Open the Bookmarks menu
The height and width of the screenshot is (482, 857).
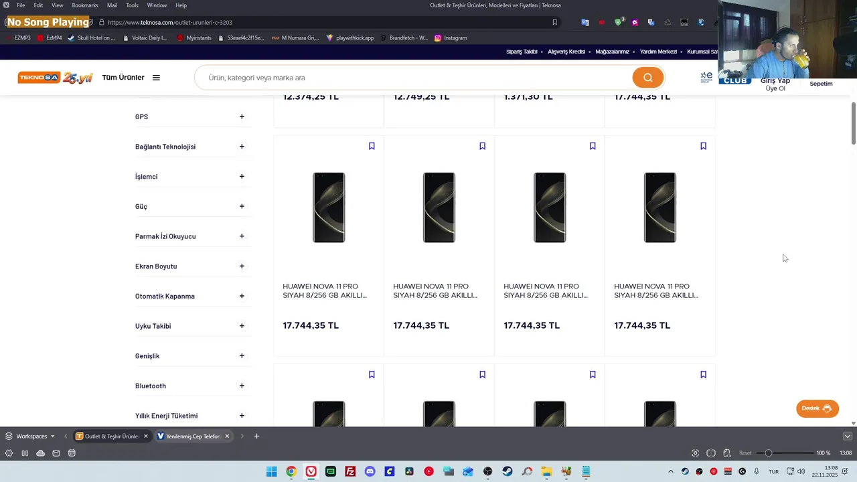(x=85, y=5)
